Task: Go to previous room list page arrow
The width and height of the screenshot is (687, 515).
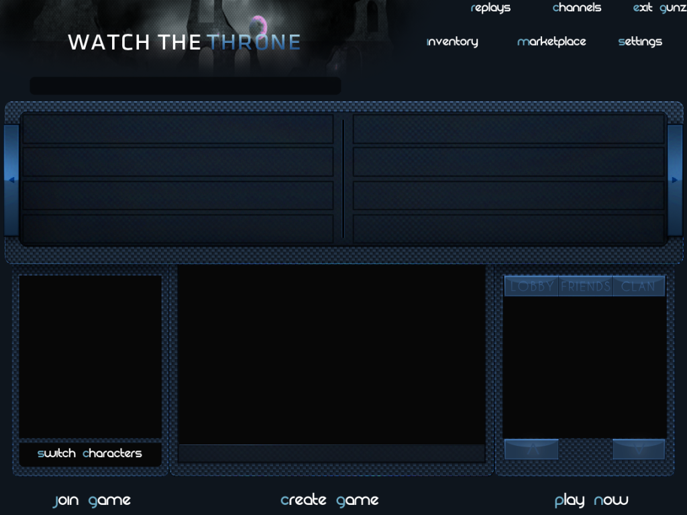Action: click(11, 180)
